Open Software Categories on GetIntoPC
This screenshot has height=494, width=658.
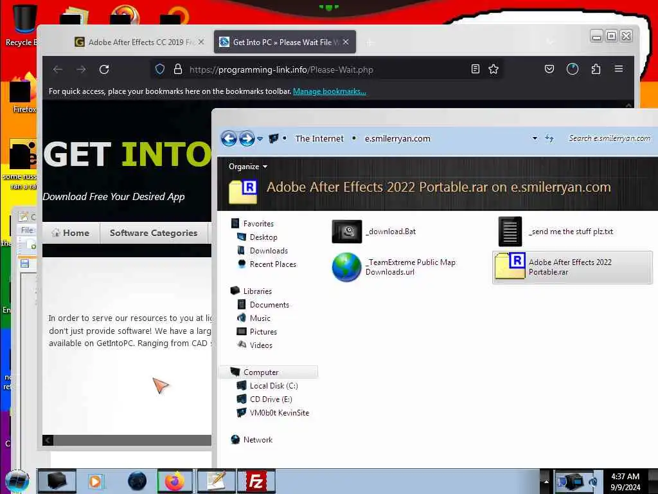(154, 233)
